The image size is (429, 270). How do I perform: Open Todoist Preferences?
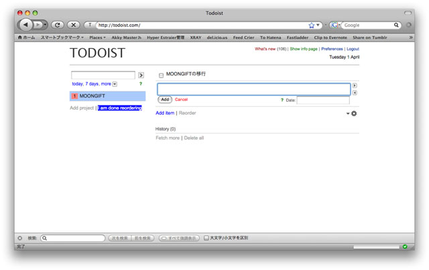point(332,49)
